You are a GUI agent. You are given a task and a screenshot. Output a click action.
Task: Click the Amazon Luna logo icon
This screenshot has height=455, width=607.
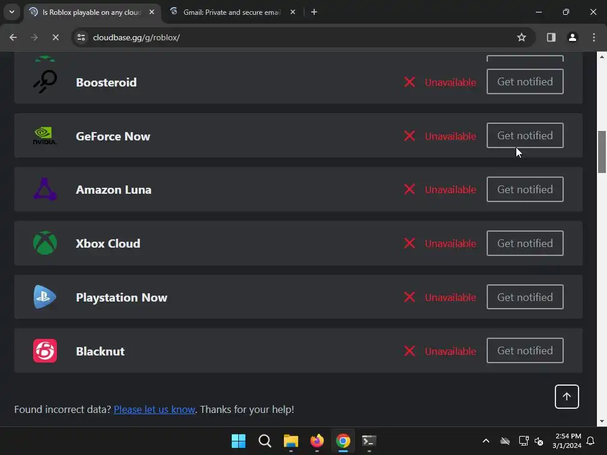tap(45, 189)
